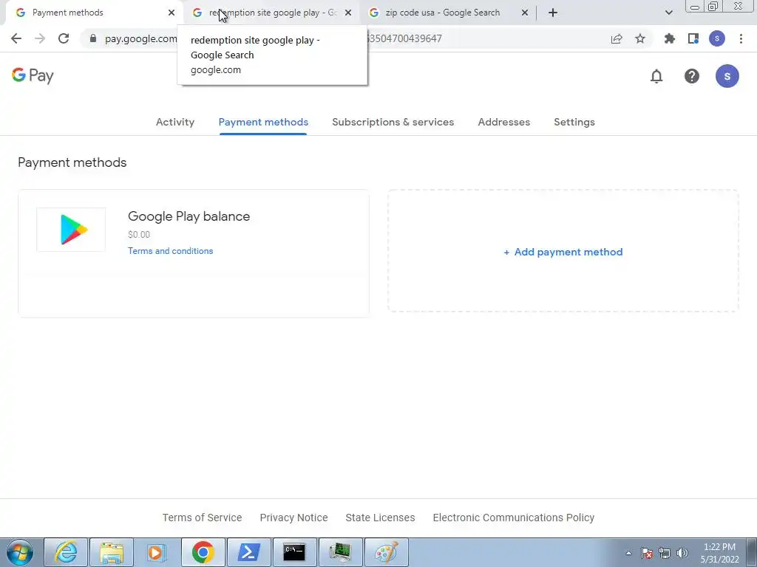Open State Licenses footer link
Screen dimensions: 757x567
[380, 518]
